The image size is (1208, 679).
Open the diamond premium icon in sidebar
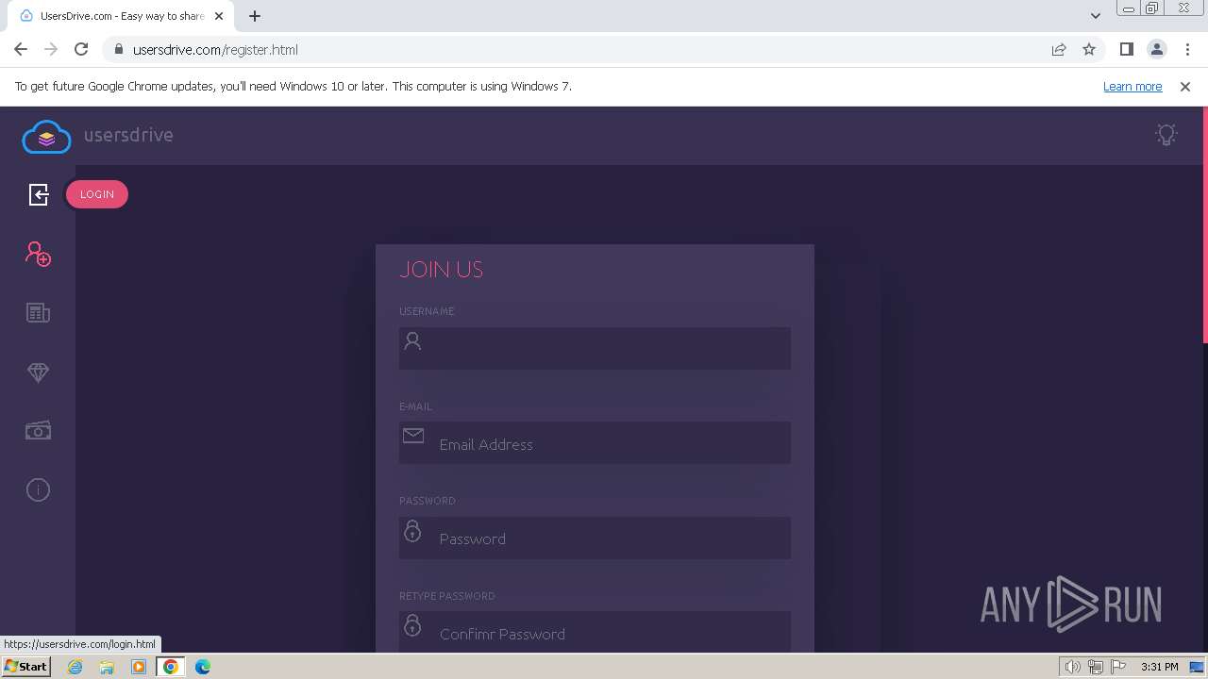tap(38, 373)
